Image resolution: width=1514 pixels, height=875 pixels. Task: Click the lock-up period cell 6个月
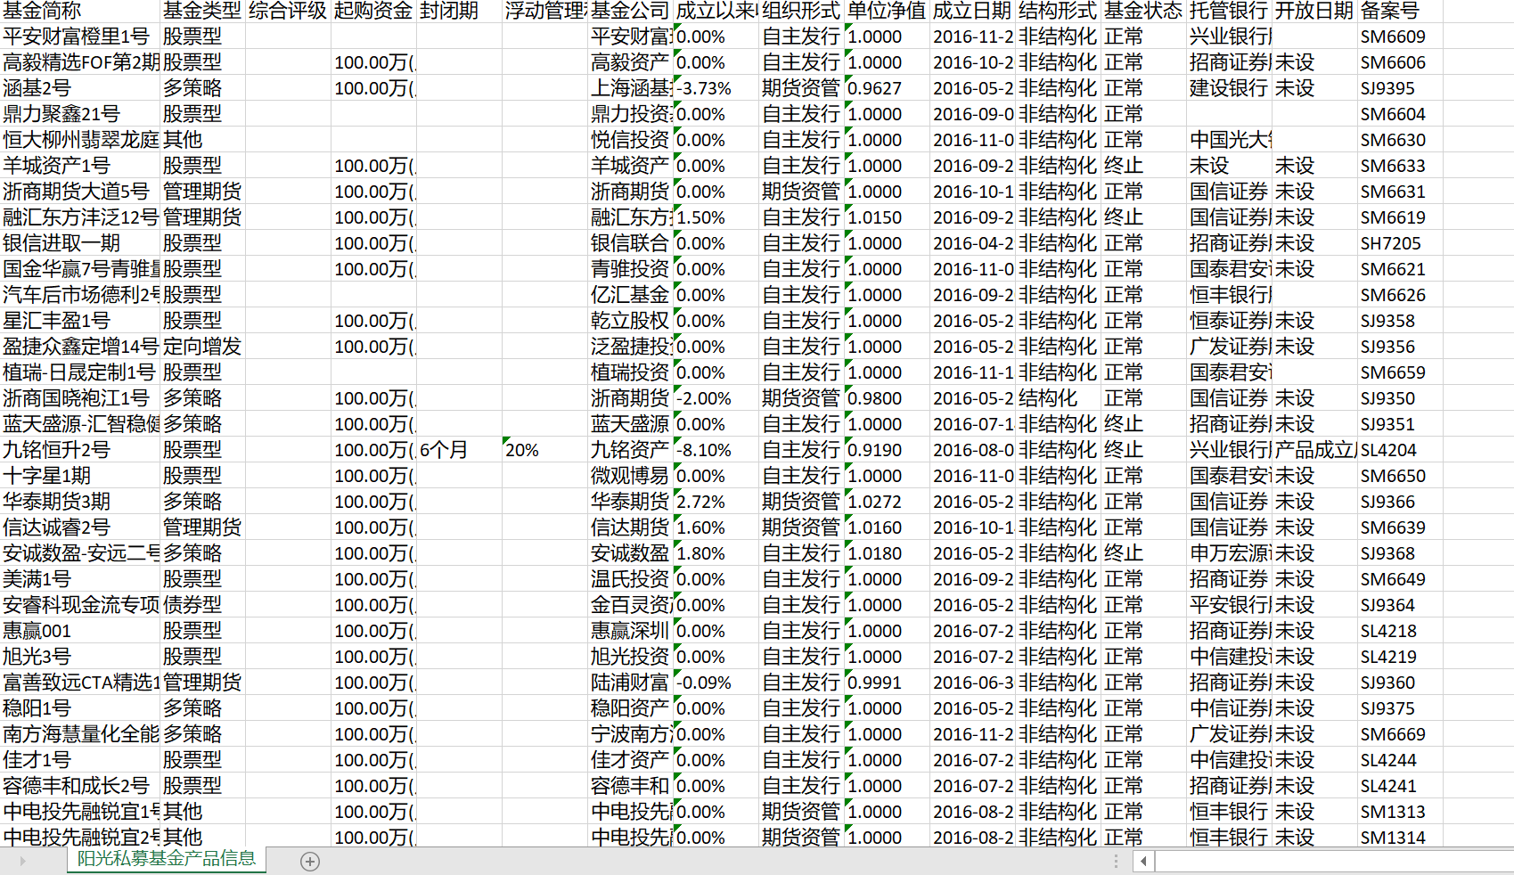point(444,450)
